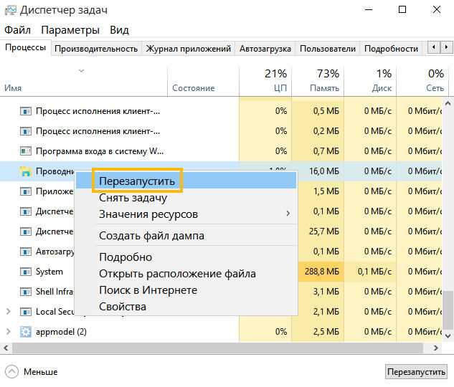Click the Программа входа в систему icon
The width and height of the screenshot is (454, 387).
pyautogui.click(x=26, y=151)
